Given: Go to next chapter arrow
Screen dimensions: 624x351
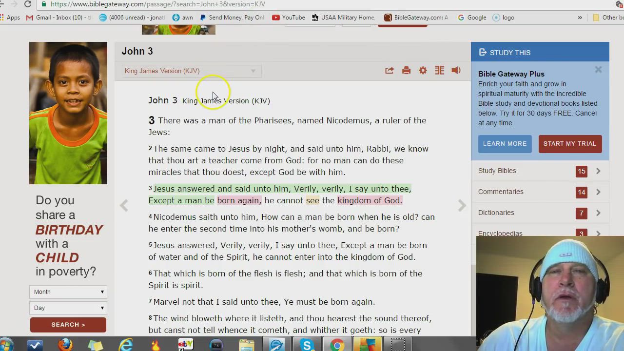Looking at the screenshot, I should (x=462, y=206).
